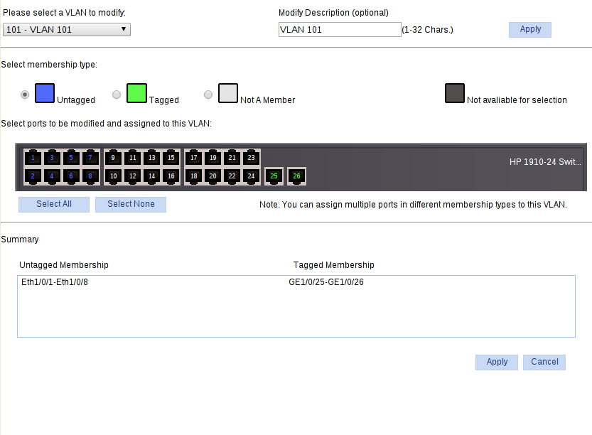The width and height of the screenshot is (592, 435).
Task: Pick port 8 on the switch panel
Action: tap(90, 176)
